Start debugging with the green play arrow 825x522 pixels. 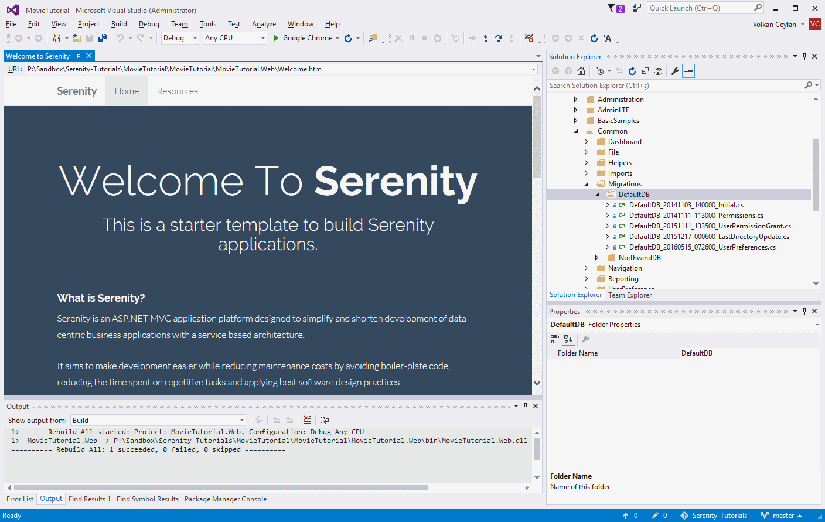(276, 38)
